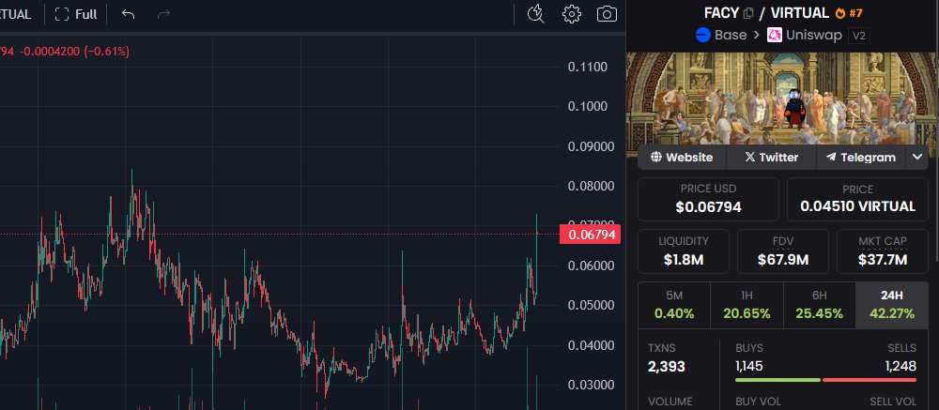
Task: Toggle Full screen chart mode
Action: click(75, 14)
